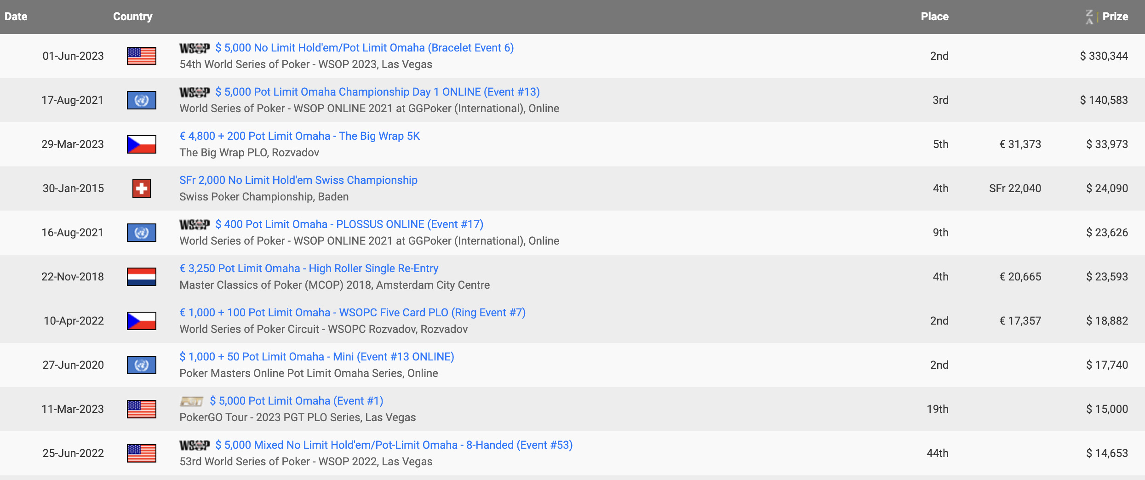Sort the table by Date column header
Image resolution: width=1145 pixels, height=480 pixels.
point(16,17)
